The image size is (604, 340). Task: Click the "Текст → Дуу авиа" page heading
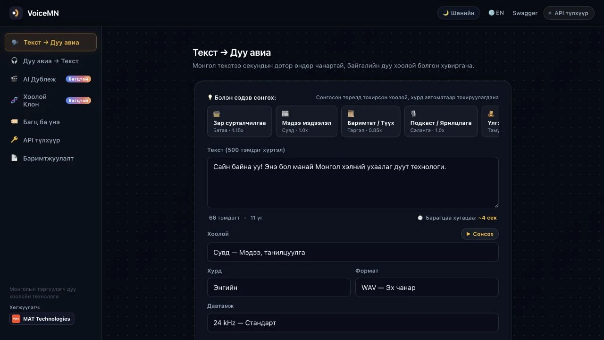pyautogui.click(x=232, y=53)
